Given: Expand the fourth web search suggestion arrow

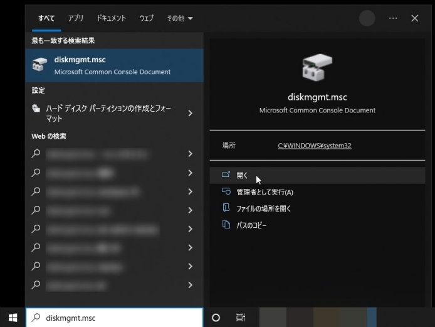Looking at the screenshot, I should pyautogui.click(x=191, y=210).
